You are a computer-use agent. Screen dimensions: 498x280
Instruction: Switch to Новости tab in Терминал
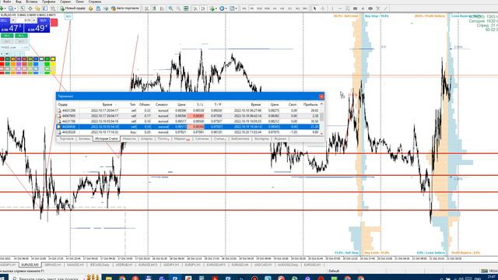(x=129, y=138)
